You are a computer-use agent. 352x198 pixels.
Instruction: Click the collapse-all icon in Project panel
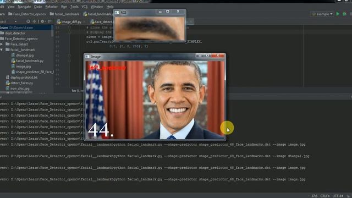pyautogui.click(x=34, y=21)
